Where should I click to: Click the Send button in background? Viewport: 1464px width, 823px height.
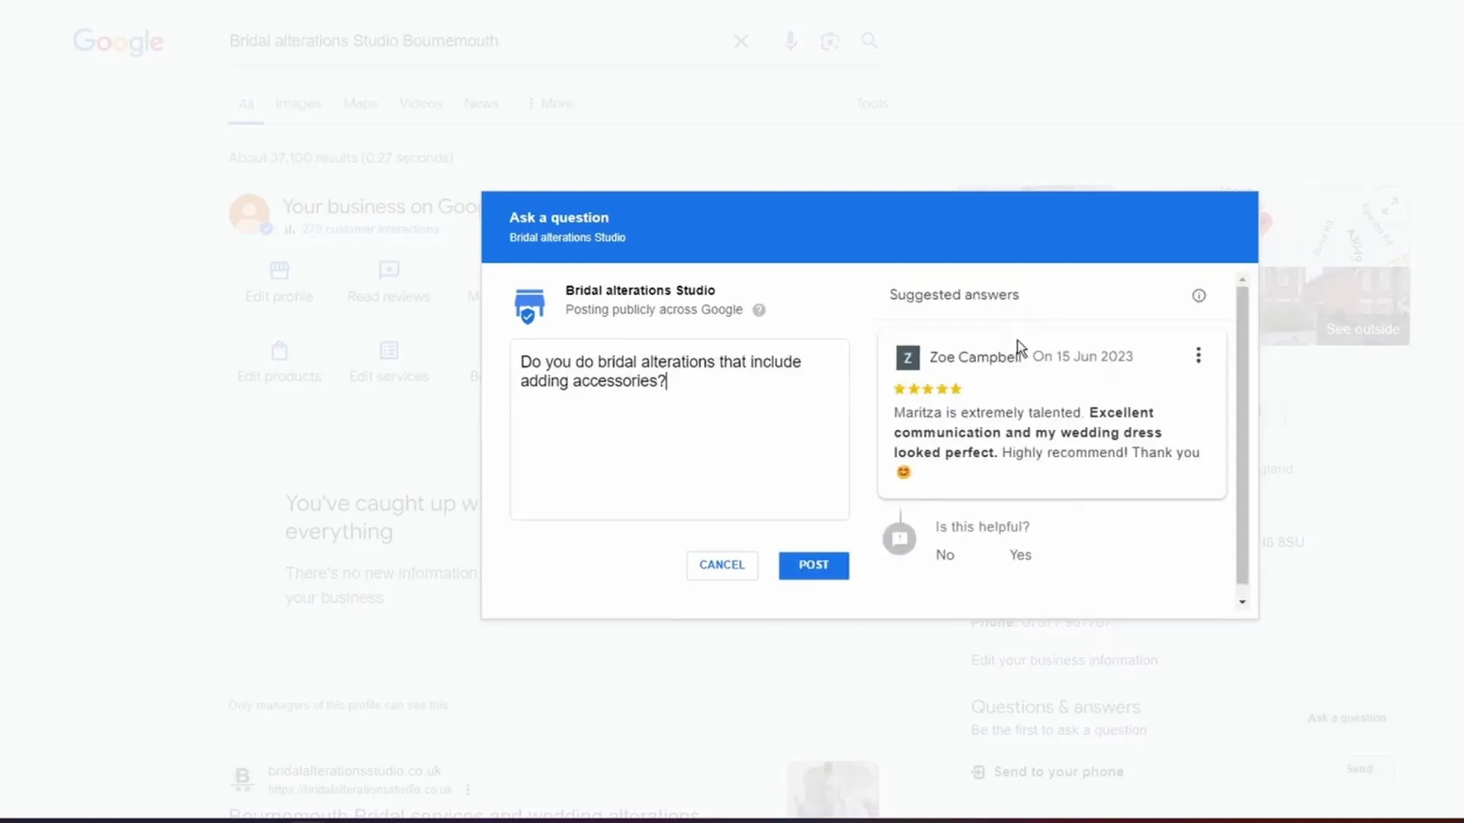point(1360,769)
